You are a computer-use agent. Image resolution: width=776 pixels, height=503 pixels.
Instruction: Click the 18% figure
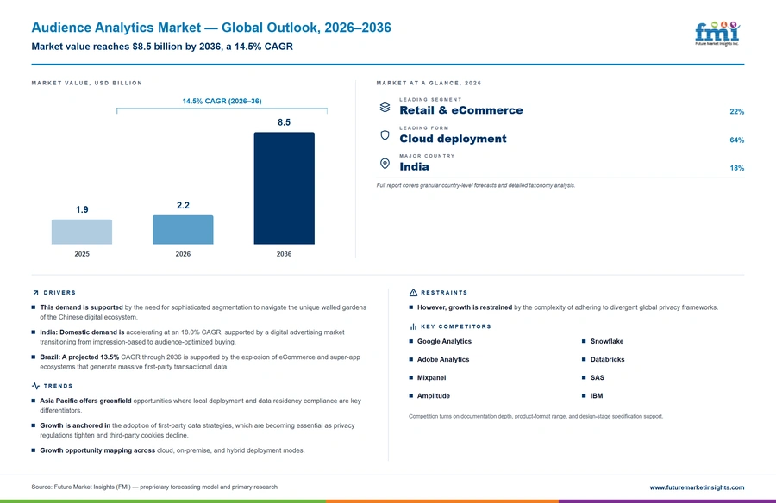point(736,168)
